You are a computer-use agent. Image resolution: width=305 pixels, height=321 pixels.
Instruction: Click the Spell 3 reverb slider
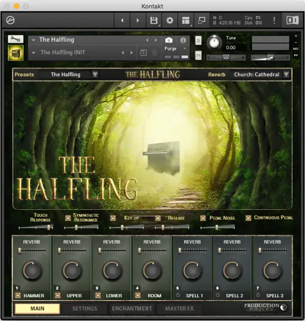pyautogui.click(x=272, y=250)
